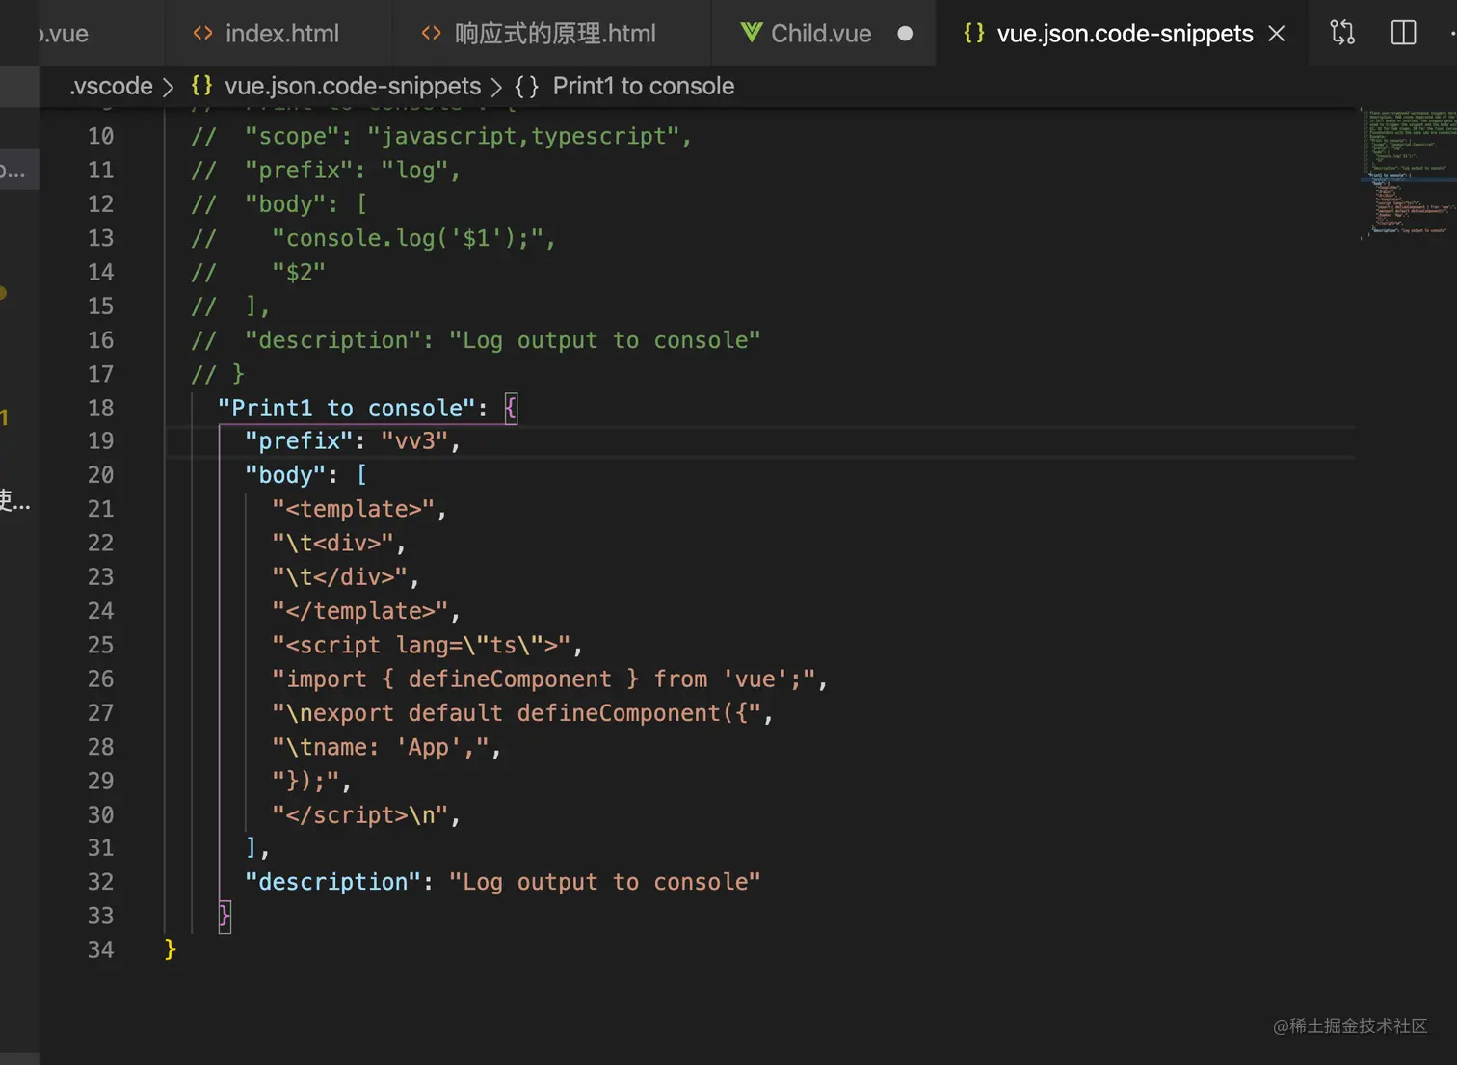
Task: Click line number 20 for "body"
Action: [x=100, y=475]
